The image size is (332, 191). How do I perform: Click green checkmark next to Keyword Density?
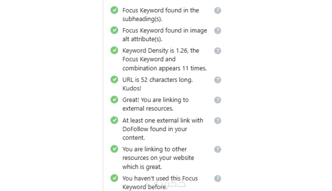114,50
